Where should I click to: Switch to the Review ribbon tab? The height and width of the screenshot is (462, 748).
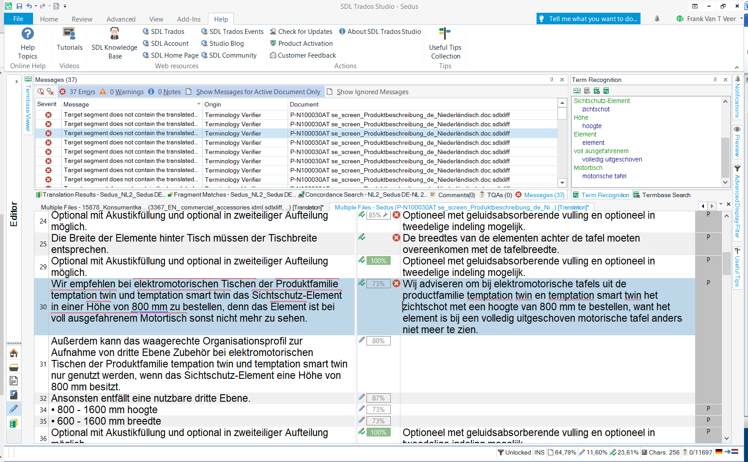coord(82,19)
